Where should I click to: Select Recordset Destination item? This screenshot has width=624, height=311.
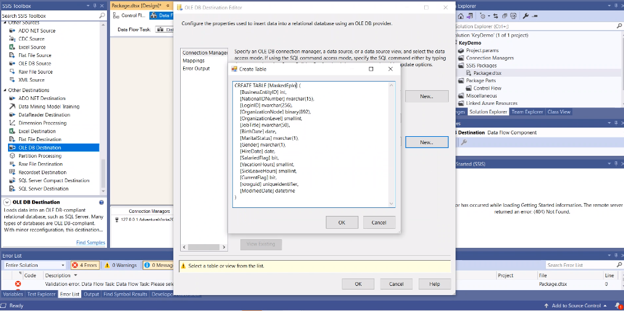point(42,172)
